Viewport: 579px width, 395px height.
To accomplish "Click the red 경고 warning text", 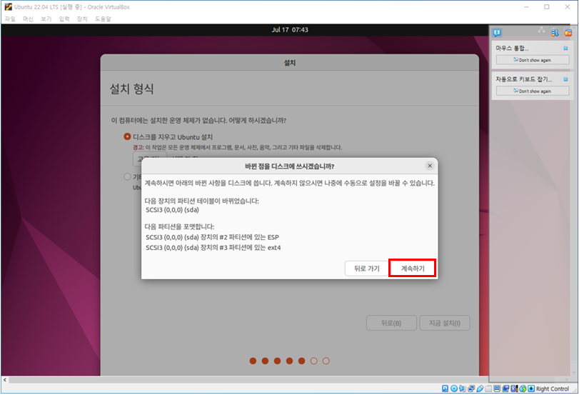I will pos(138,147).
